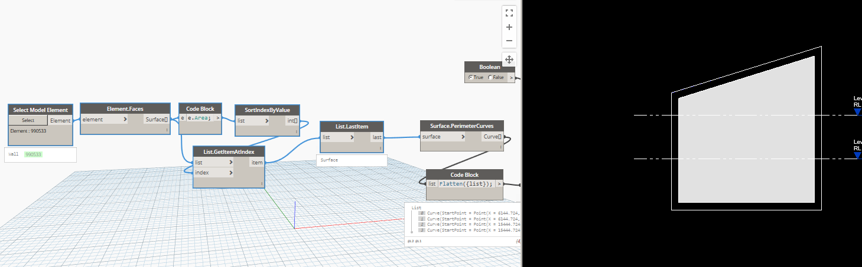
Task: Expand list input port on List.GetItemAtIndex
Action: [x=213, y=162]
